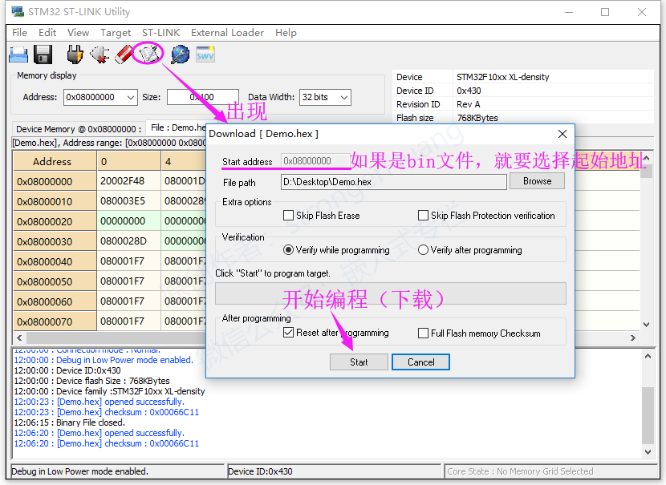Image resolution: width=666 pixels, height=485 pixels.
Task: Select address row 0x08000000
Action: 55,182
